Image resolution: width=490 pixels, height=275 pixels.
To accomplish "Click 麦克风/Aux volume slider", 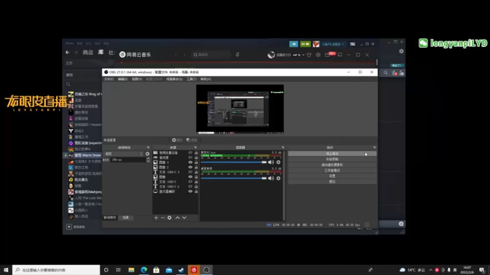I will [x=234, y=162].
